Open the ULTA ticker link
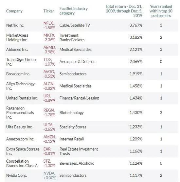 [48, 125]
